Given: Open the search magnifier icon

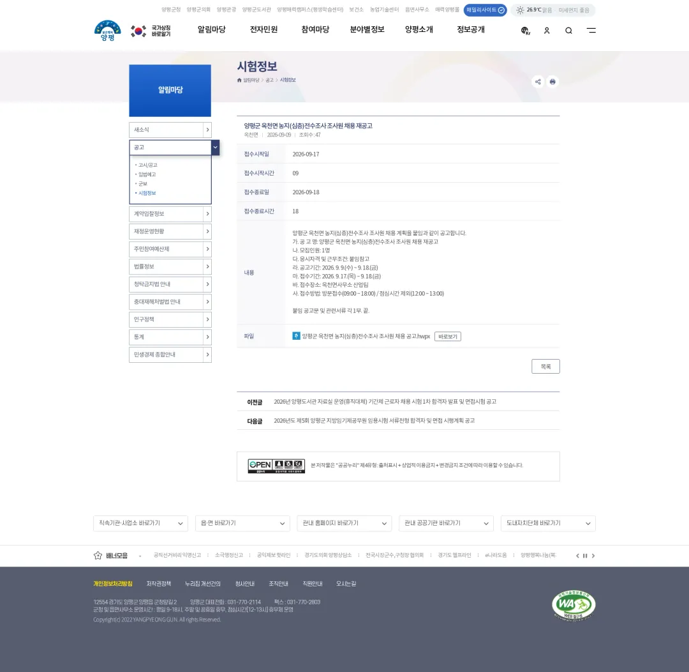Looking at the screenshot, I should 568,31.
